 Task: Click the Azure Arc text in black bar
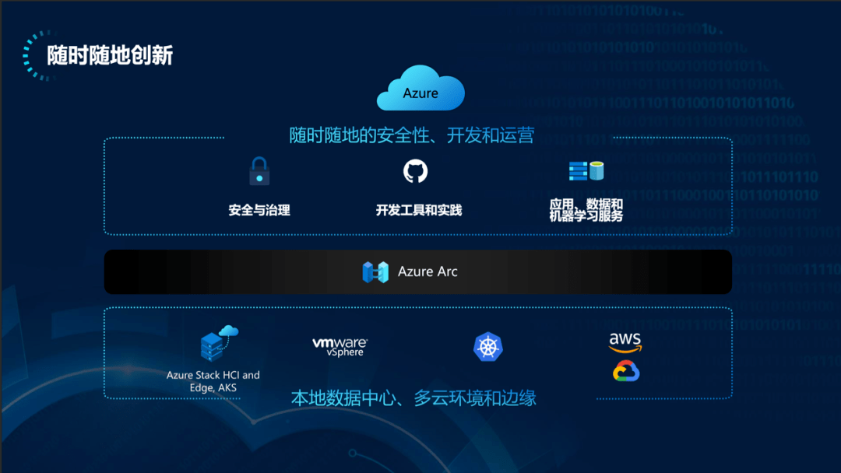pos(428,272)
